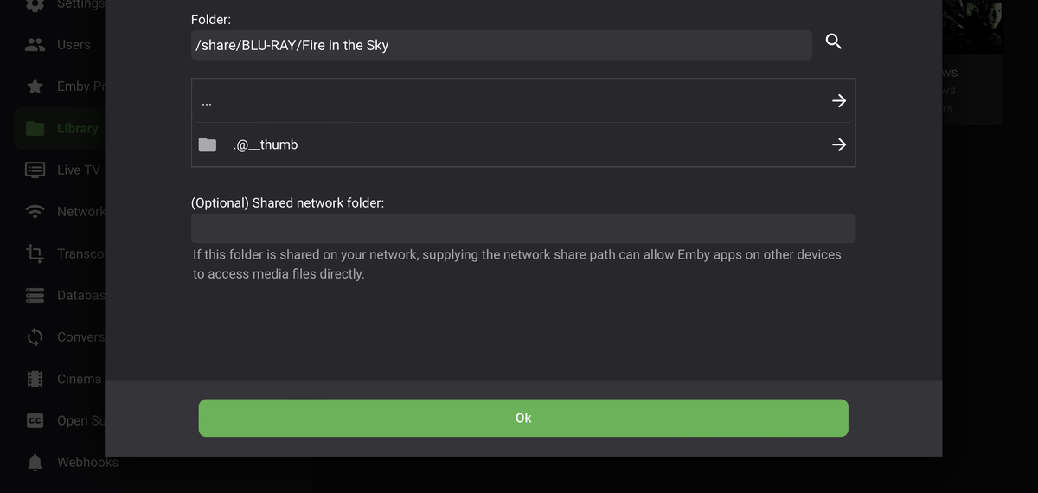Click the search magnifier icon beside folder path
The height and width of the screenshot is (493, 1038).
pos(834,42)
